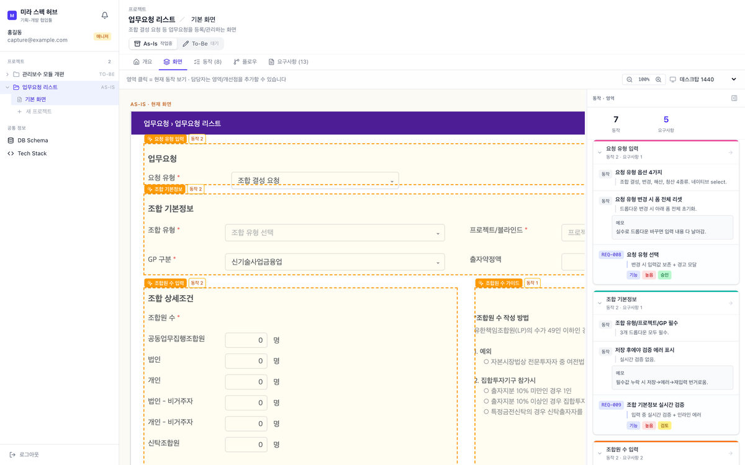Click the 법인 count input field
This screenshot has width=745, height=465.
pyautogui.click(x=246, y=361)
